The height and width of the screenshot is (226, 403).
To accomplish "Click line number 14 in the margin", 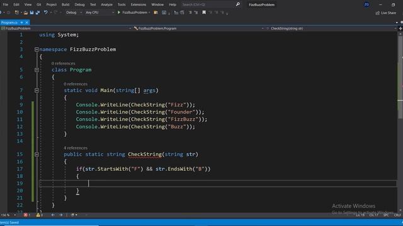I will click(20, 141).
